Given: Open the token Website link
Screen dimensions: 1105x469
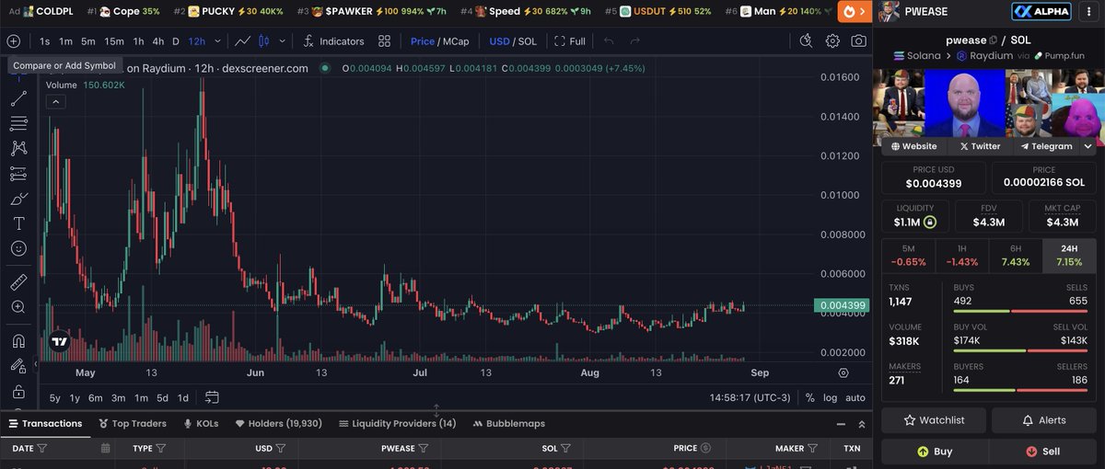Looking at the screenshot, I should pyautogui.click(x=913, y=145).
